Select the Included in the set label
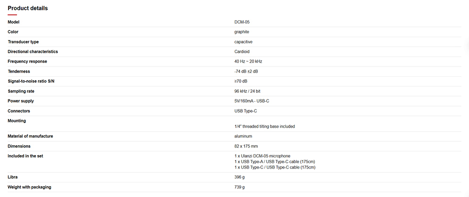 (x=26, y=156)
